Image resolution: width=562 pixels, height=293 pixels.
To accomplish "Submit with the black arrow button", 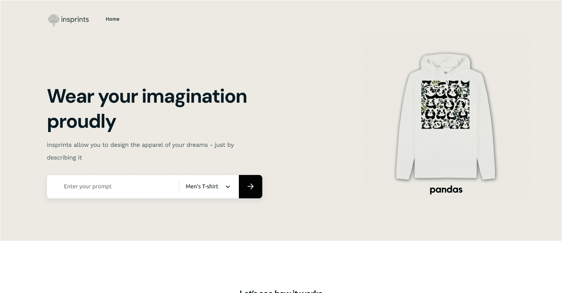I will pos(250,187).
